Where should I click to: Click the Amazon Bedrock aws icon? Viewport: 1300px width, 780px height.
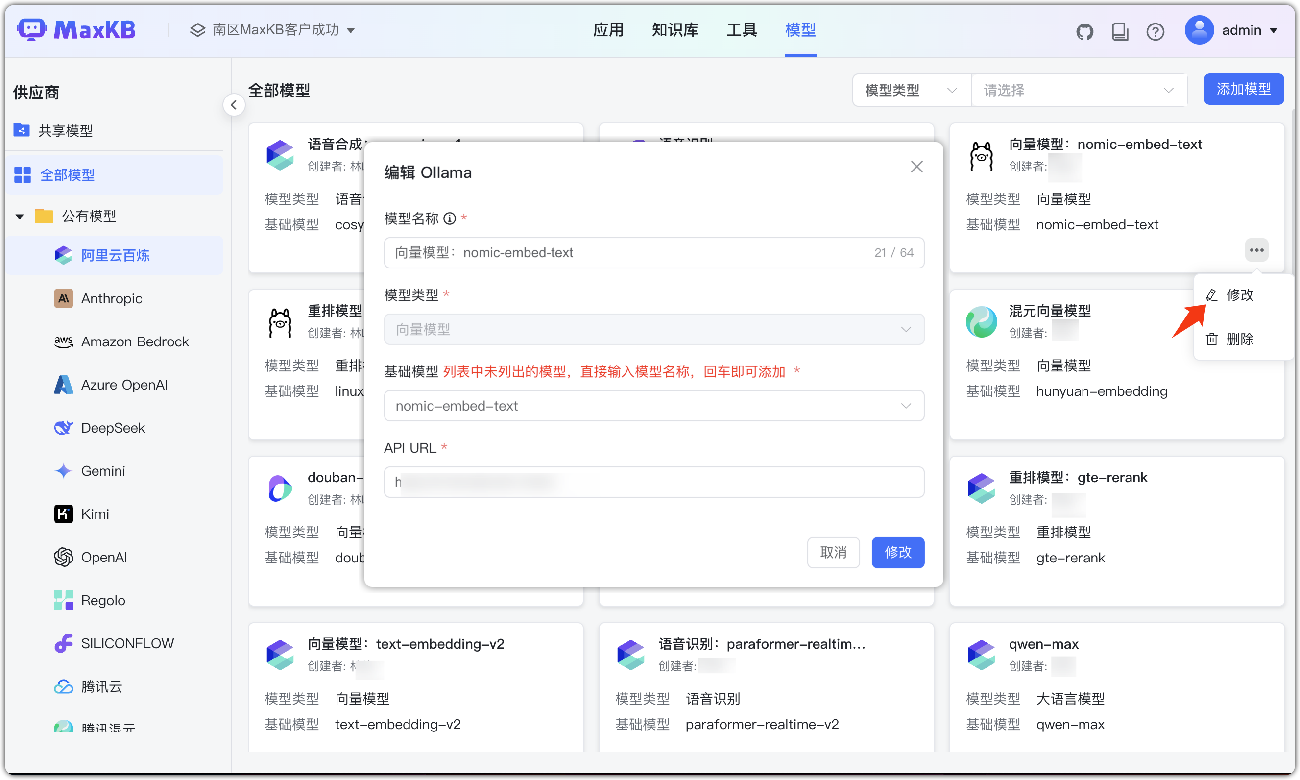(x=64, y=341)
